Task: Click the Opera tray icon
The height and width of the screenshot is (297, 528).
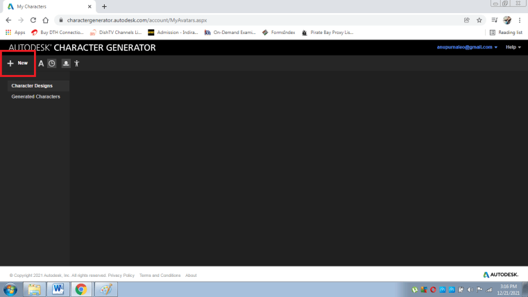Action: pyautogui.click(x=433, y=289)
